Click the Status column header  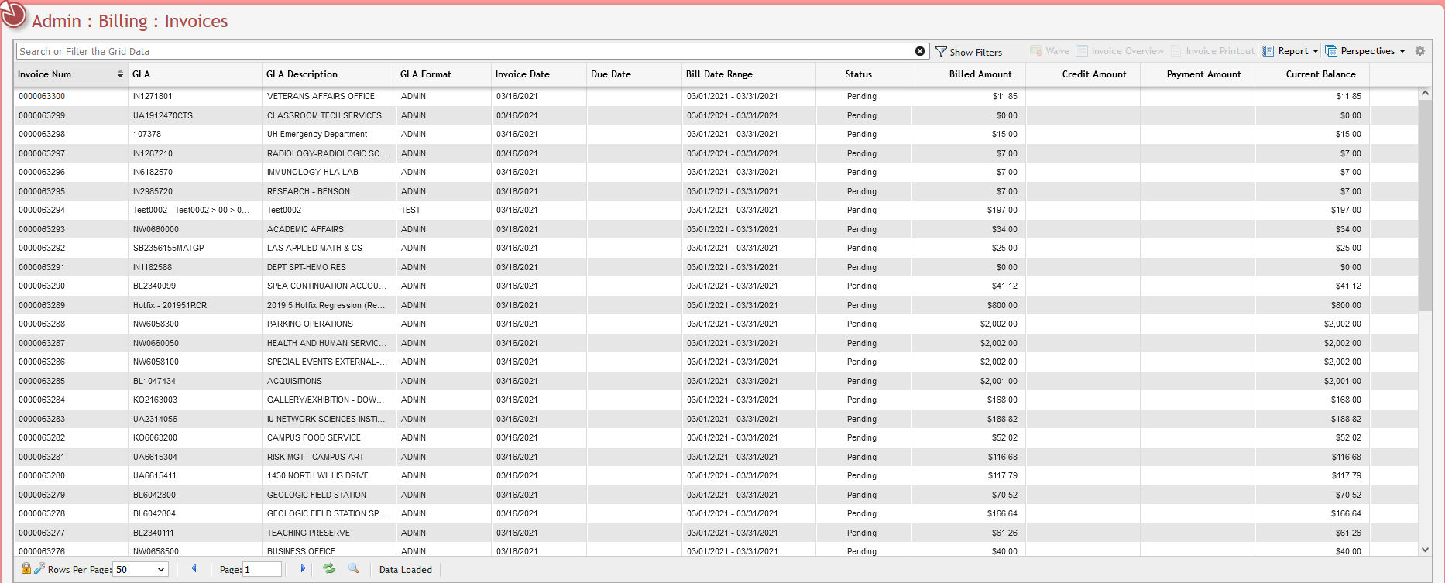858,74
